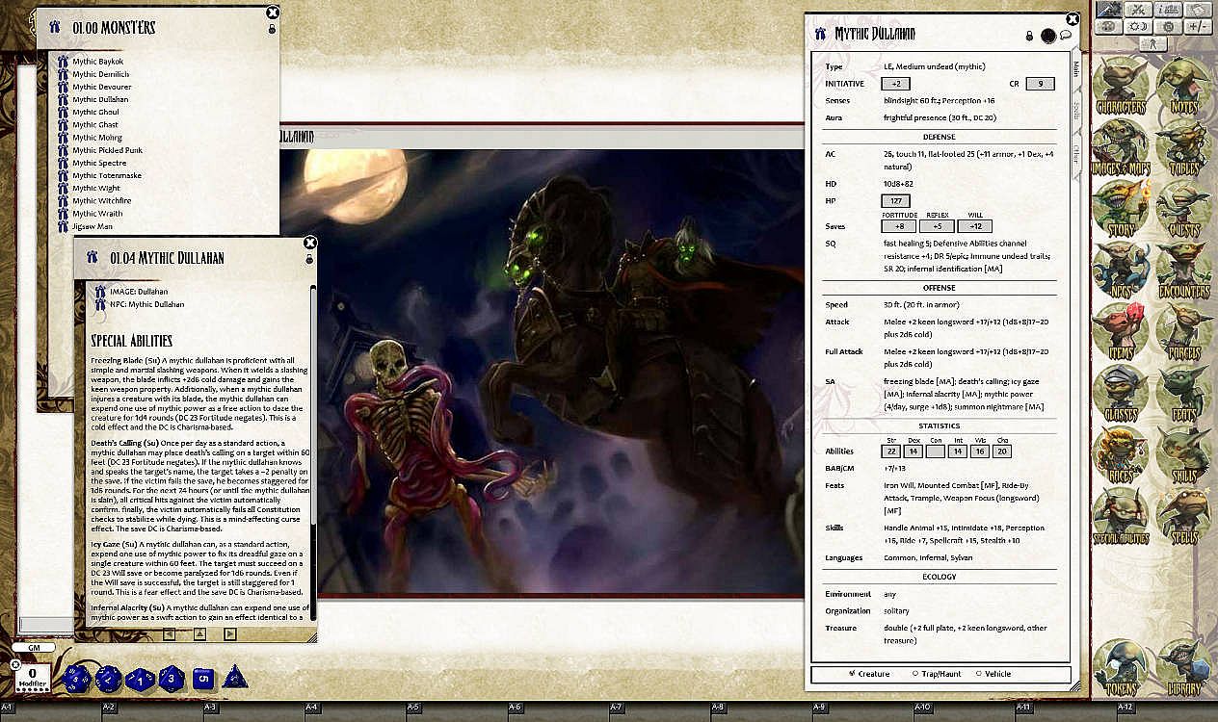This screenshot has height=722, width=1218.
Task: Click the black token portrait in NPC sheet header
Action: coord(1048,36)
